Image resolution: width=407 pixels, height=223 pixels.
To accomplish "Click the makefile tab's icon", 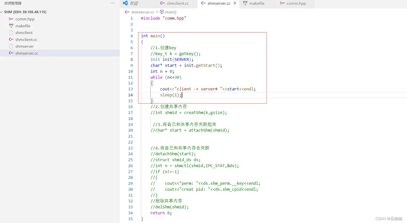I will 245,3.
